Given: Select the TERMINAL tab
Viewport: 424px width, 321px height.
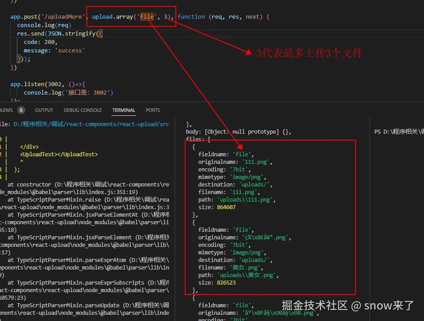Looking at the screenshot, I should (x=124, y=110).
